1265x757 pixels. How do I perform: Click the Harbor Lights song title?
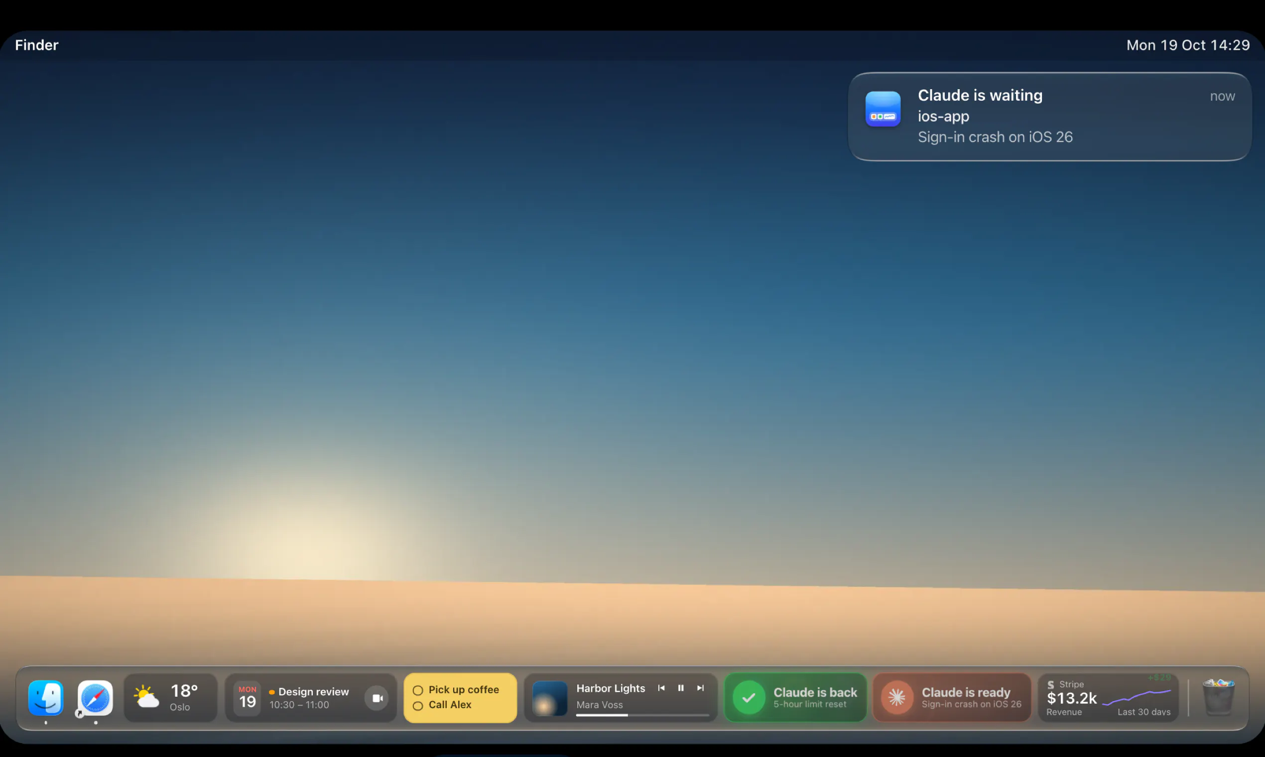click(611, 688)
